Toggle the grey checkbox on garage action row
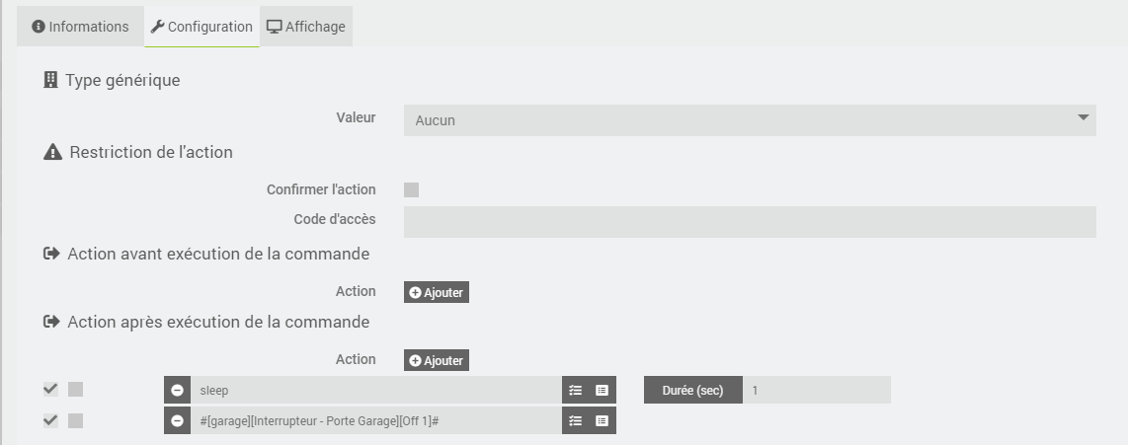The height and width of the screenshot is (445, 1128). [x=75, y=420]
